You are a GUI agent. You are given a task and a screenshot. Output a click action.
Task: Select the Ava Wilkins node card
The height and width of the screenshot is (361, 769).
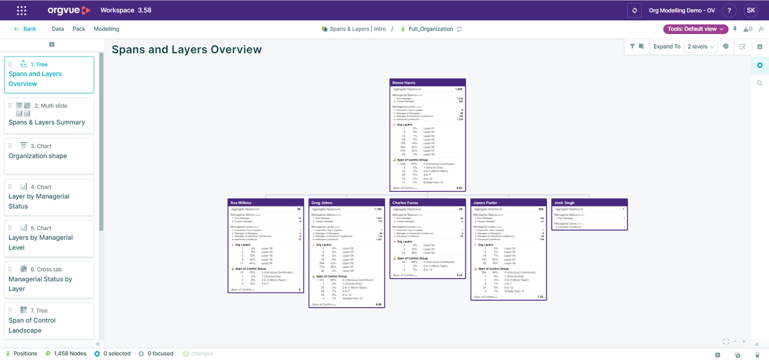point(266,246)
